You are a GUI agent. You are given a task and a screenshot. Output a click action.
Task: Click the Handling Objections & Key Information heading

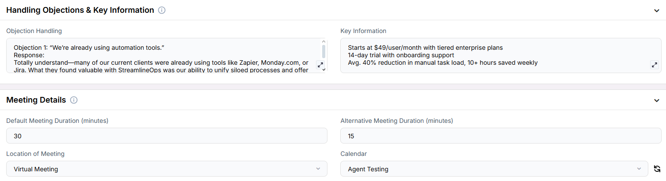point(80,10)
